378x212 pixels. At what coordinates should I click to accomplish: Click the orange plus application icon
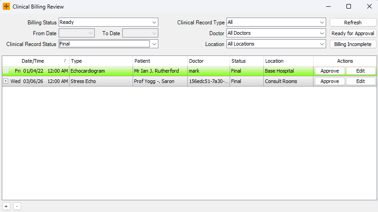pos(6,6)
